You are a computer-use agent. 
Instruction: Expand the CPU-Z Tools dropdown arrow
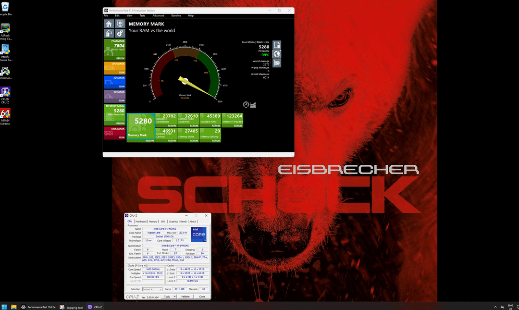coord(175,297)
